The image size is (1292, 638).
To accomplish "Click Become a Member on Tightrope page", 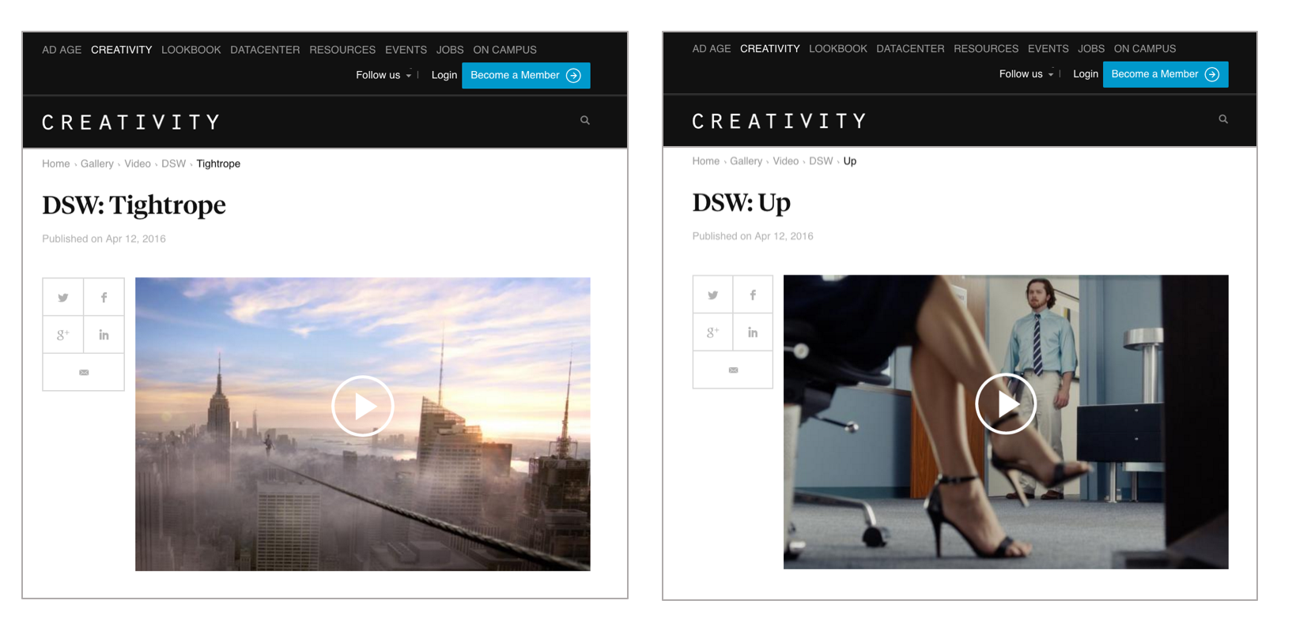I will click(526, 75).
